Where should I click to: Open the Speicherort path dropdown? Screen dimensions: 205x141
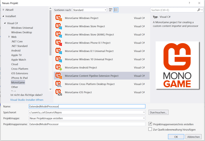pyautogui.click(x=144, y=112)
